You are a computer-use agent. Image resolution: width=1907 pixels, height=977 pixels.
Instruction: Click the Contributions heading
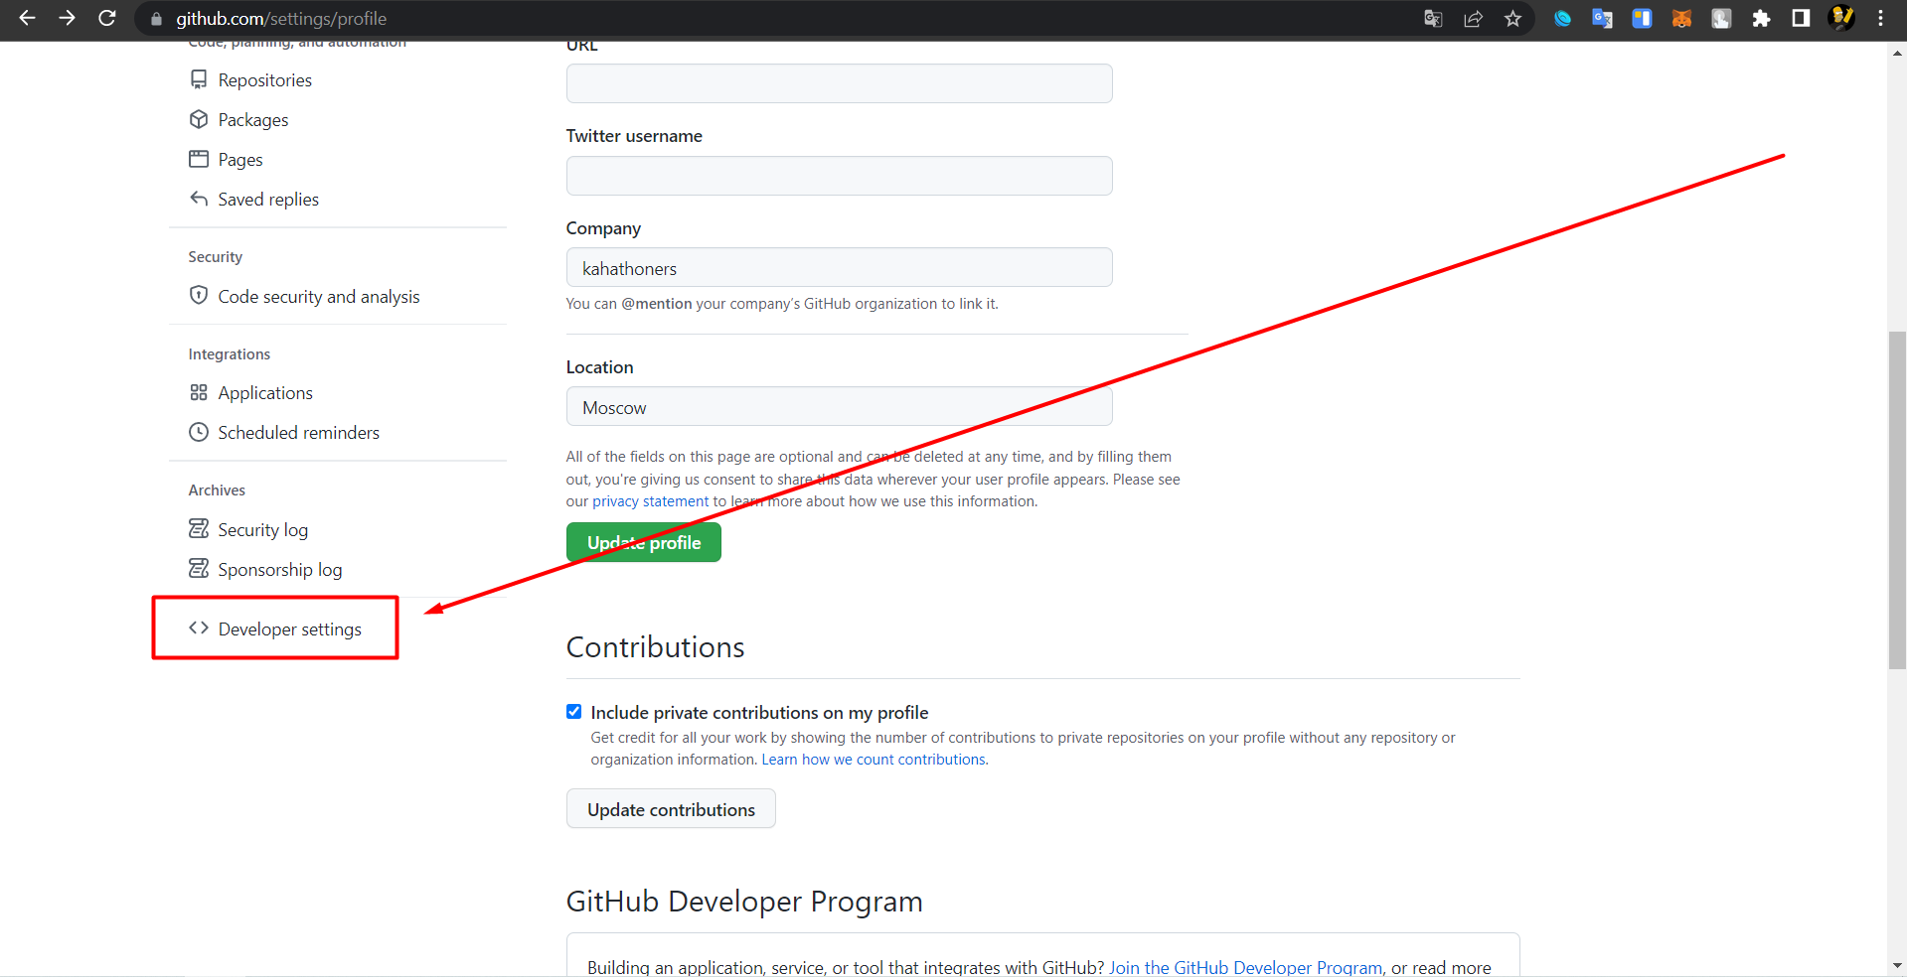click(655, 646)
